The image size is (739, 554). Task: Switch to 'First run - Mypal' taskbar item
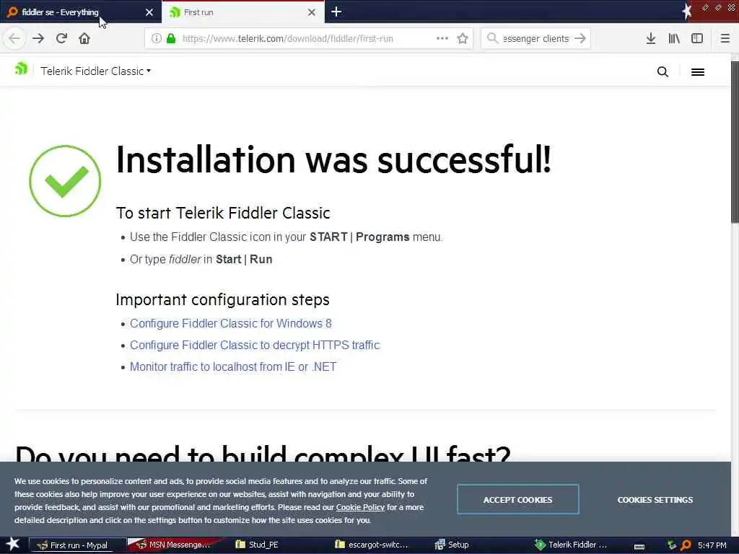pos(78,545)
